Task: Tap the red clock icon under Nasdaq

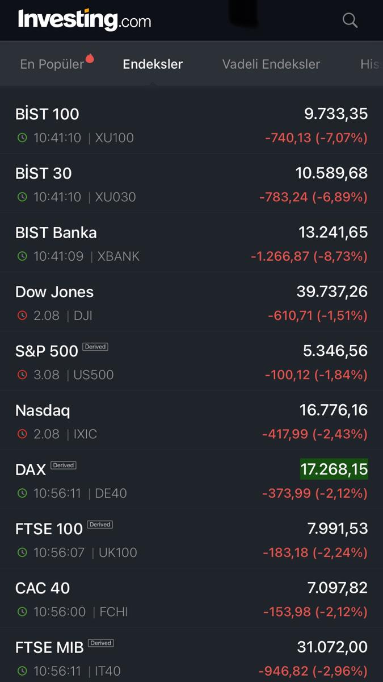Action: coord(22,434)
